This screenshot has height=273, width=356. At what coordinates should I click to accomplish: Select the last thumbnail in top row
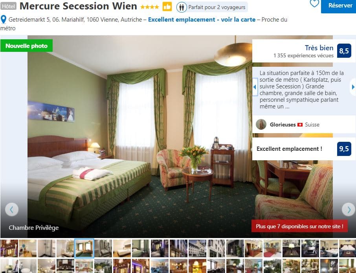347,248
